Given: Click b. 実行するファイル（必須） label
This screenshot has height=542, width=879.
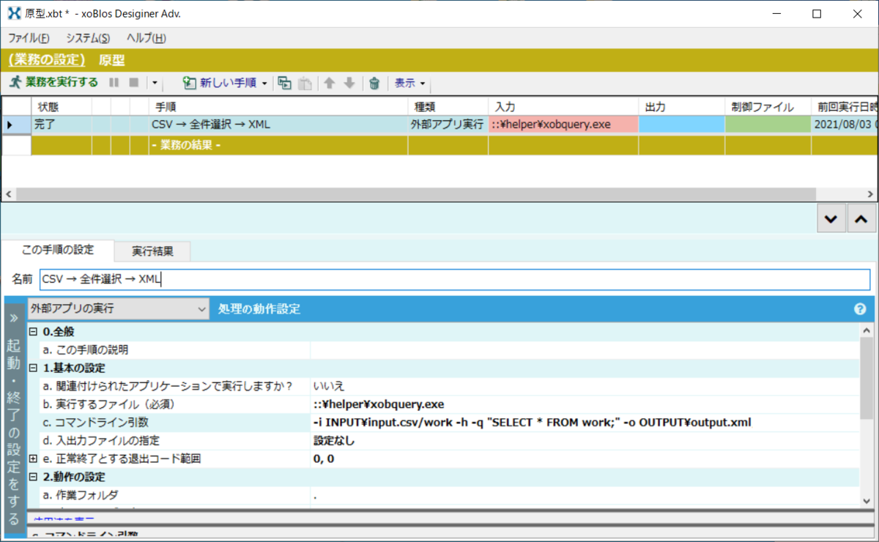Looking at the screenshot, I should point(109,404).
